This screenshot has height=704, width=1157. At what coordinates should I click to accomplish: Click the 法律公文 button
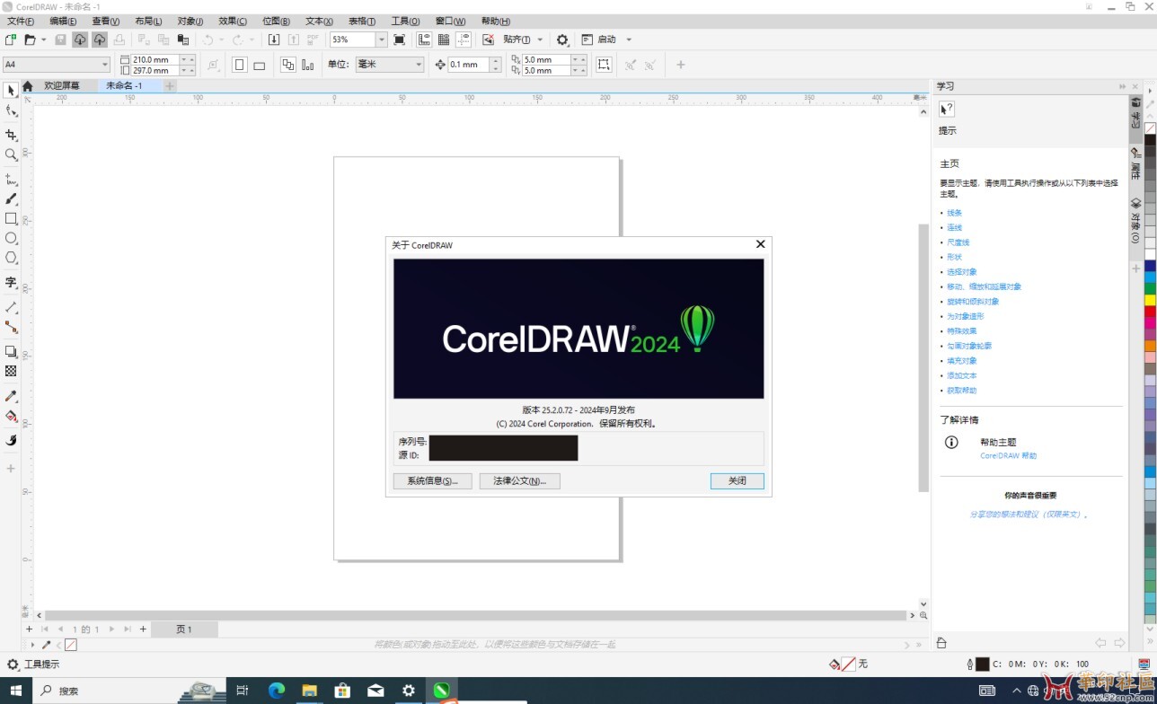[519, 481]
